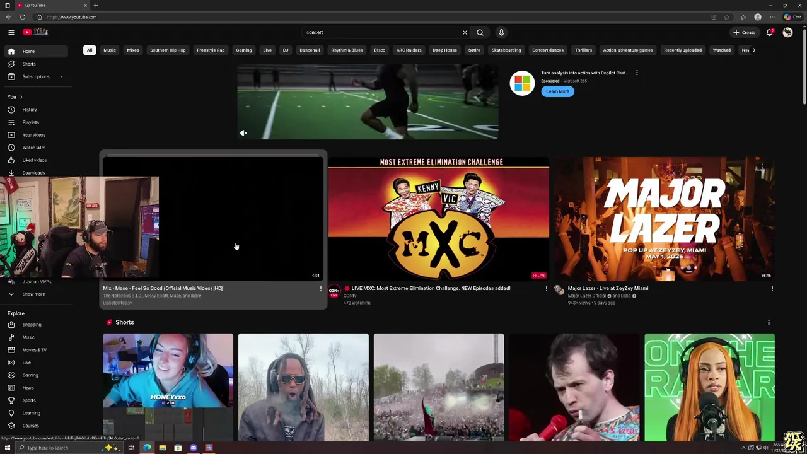Image resolution: width=807 pixels, height=454 pixels.
Task: Select the Music filter chip
Action: coord(110,50)
